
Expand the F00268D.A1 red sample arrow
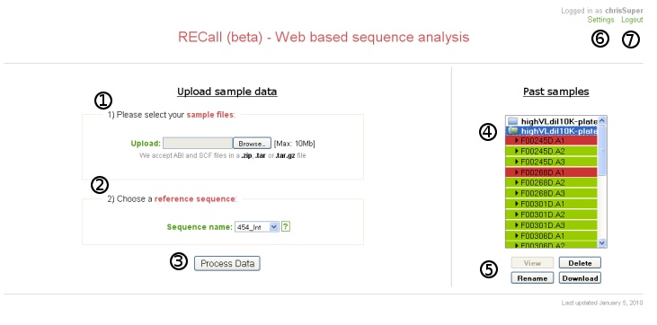pos(517,172)
